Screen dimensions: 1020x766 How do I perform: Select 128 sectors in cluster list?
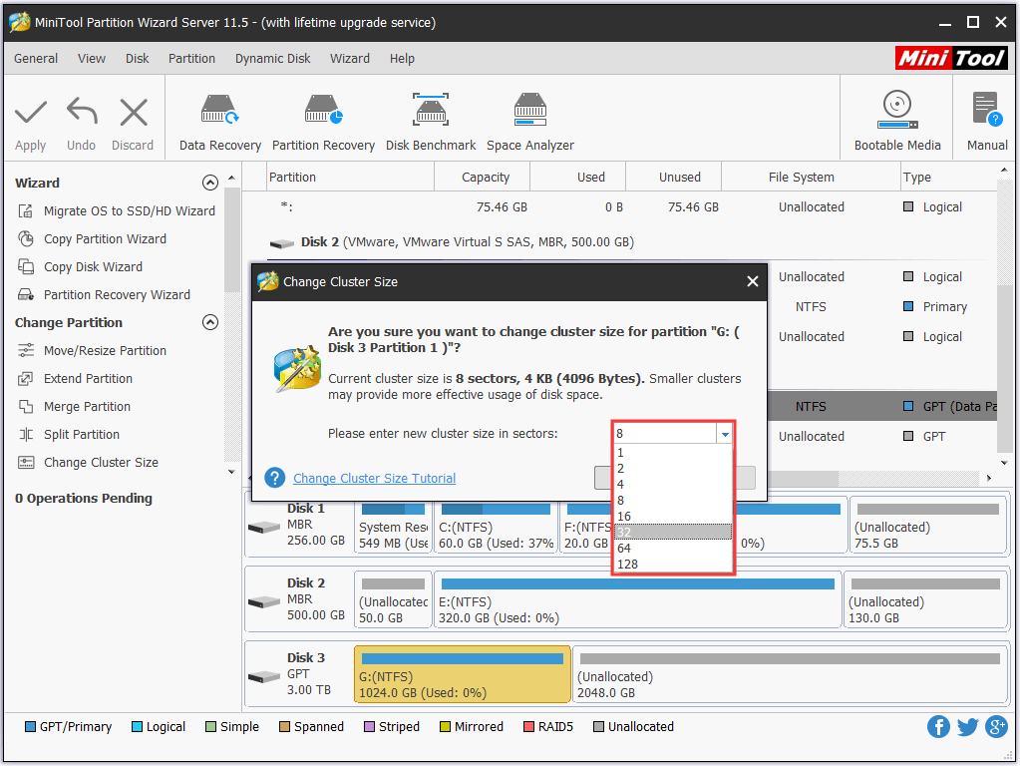pos(673,565)
